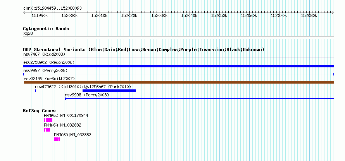The image size is (345, 161).
Task: Click the nsv9998 (Perry2008) variant label
Action: [x=87, y=95]
